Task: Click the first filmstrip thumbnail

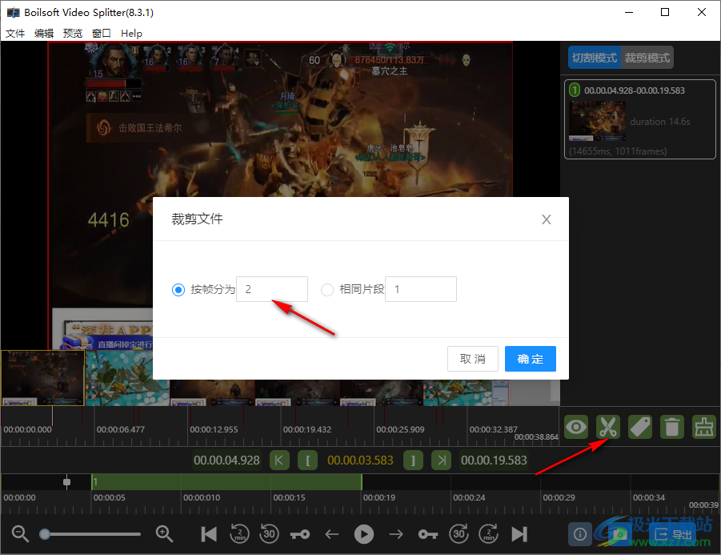Action: click(42, 378)
